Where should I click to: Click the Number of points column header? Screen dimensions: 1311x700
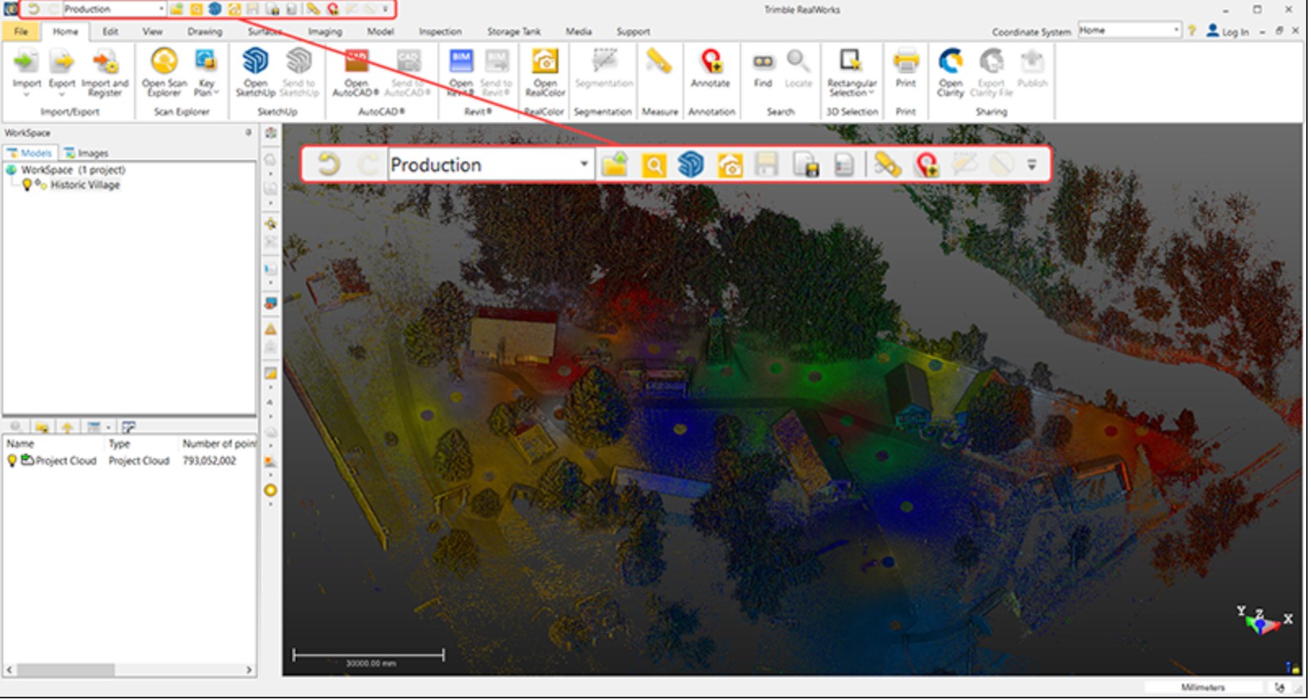coord(219,444)
